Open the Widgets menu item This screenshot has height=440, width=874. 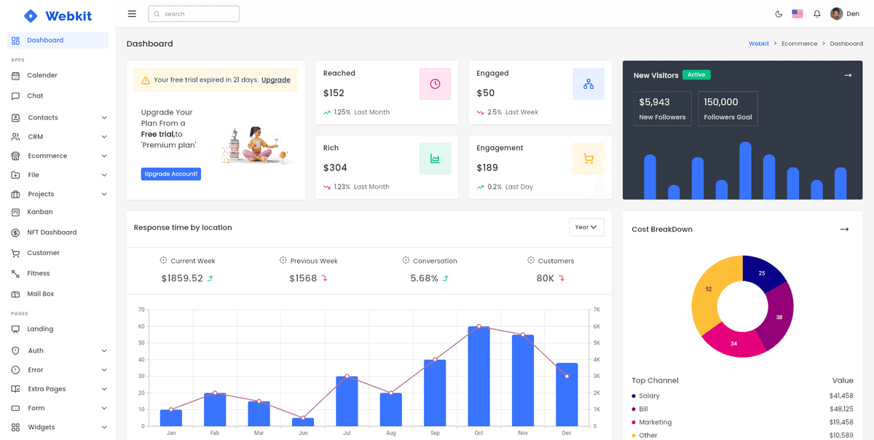coord(58,427)
